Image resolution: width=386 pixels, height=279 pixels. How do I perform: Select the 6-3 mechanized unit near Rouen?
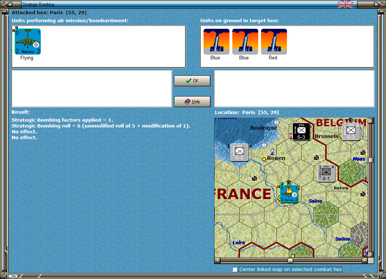coord(239,152)
